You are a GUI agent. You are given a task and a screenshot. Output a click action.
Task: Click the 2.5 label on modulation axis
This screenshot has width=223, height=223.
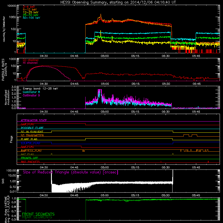(14, 90)
